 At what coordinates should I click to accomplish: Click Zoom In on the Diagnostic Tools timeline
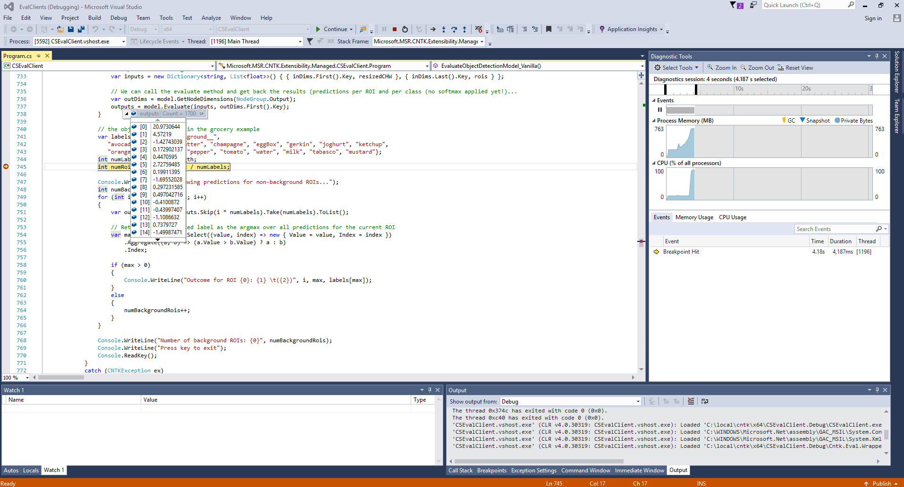721,67
